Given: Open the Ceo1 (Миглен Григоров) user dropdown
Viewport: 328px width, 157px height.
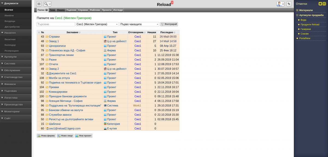Looking at the screenshot, I should (97, 24).
